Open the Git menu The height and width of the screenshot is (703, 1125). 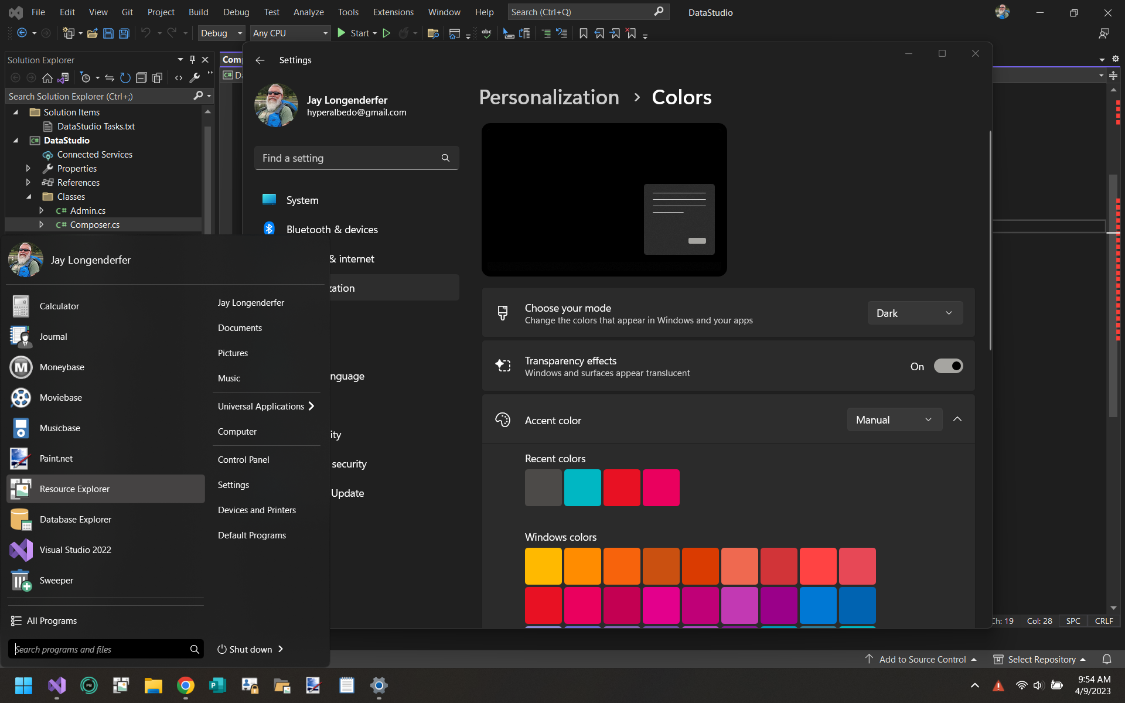127,12
